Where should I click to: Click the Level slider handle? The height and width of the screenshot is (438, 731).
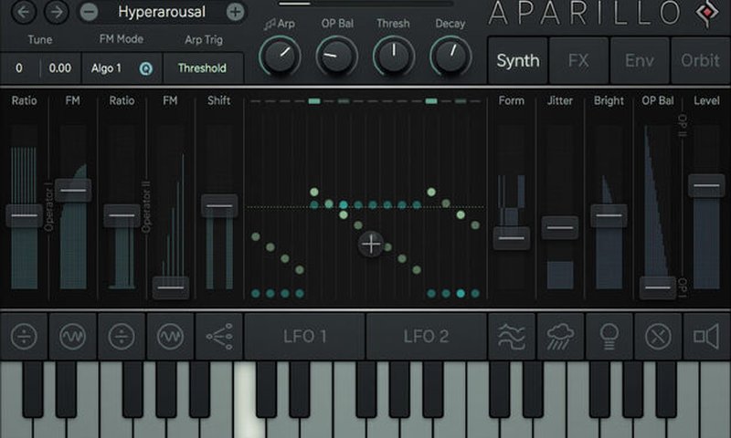706,185
